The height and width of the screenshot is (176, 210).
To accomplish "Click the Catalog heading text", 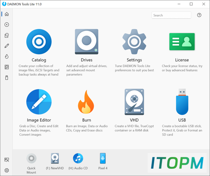I will coord(39,60).
